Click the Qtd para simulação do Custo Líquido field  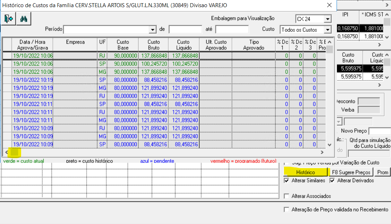click(x=369, y=153)
